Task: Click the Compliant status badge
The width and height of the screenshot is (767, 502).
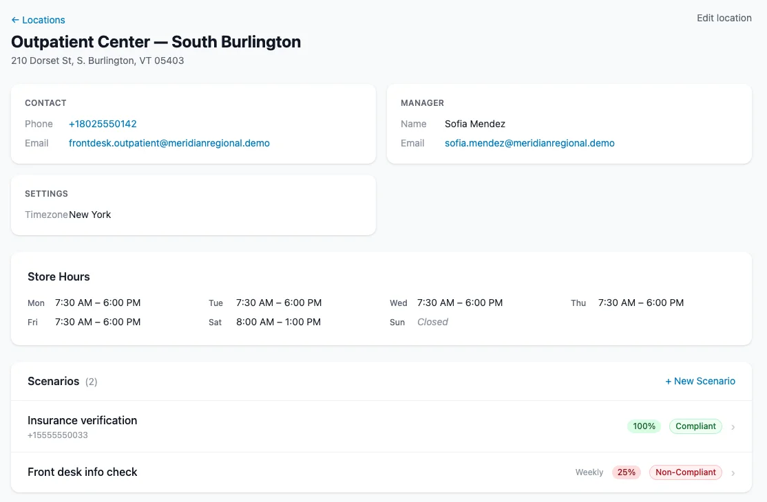Action: point(695,426)
